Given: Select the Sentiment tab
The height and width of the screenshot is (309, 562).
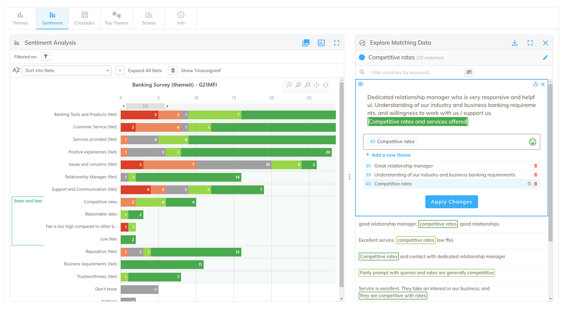Looking at the screenshot, I should click(x=52, y=18).
